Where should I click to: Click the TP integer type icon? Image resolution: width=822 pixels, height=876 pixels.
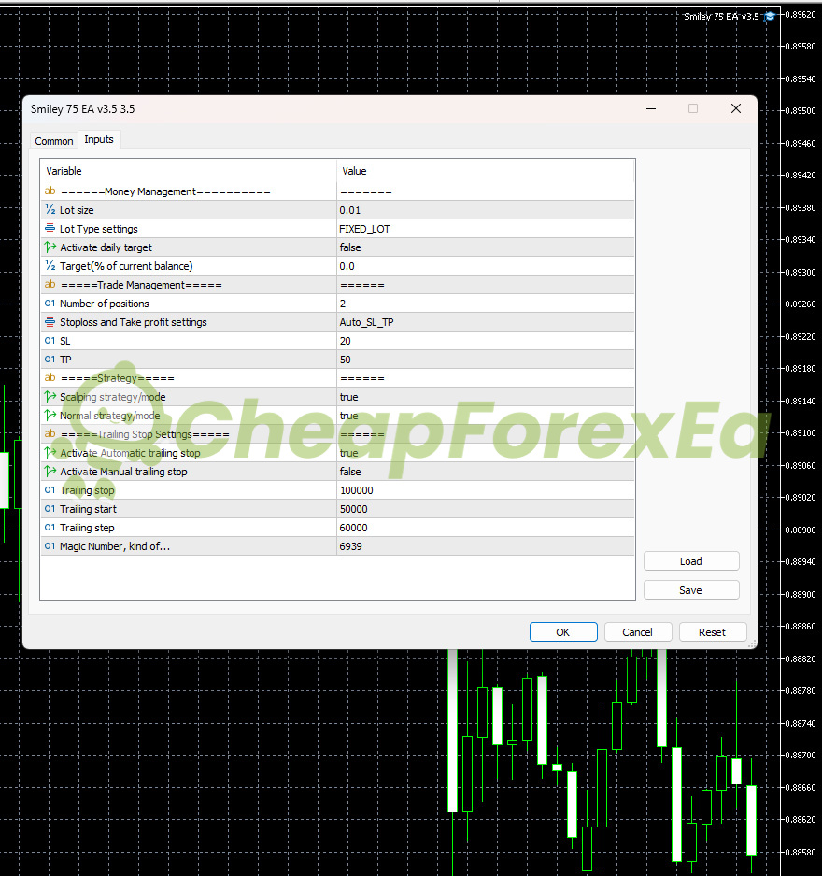(x=50, y=360)
